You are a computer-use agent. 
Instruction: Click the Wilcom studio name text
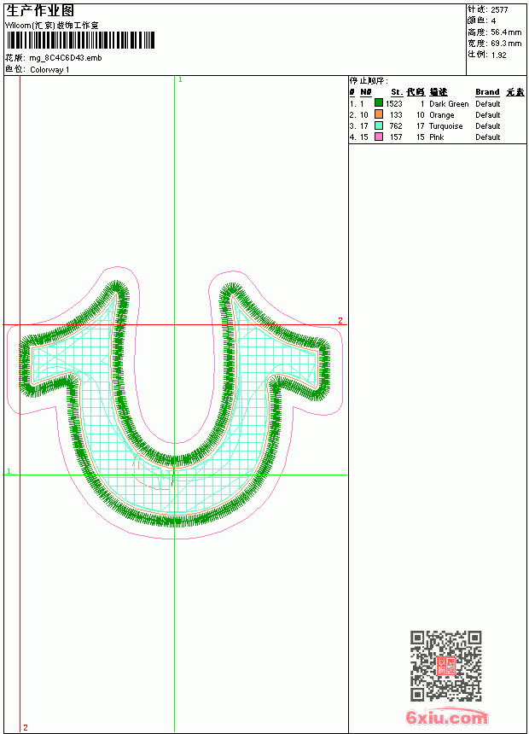(52, 26)
